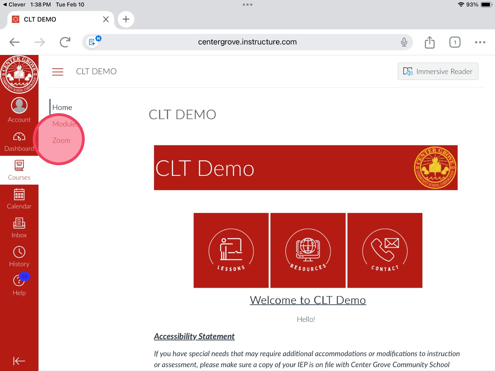Start voice search with microphone

[x=404, y=42]
